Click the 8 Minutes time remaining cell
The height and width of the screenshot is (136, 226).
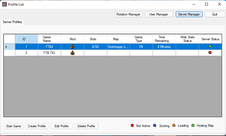click(164, 47)
